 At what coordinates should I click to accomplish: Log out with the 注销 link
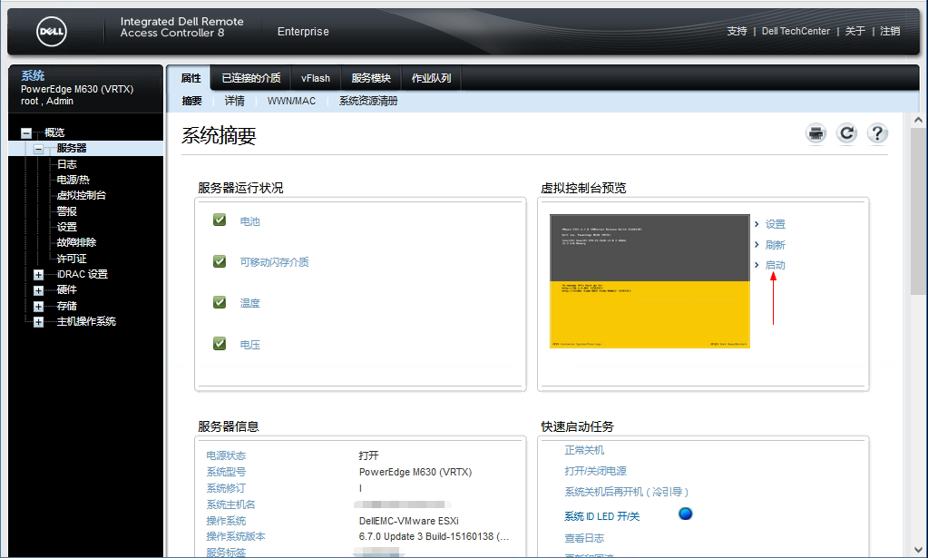(x=890, y=32)
